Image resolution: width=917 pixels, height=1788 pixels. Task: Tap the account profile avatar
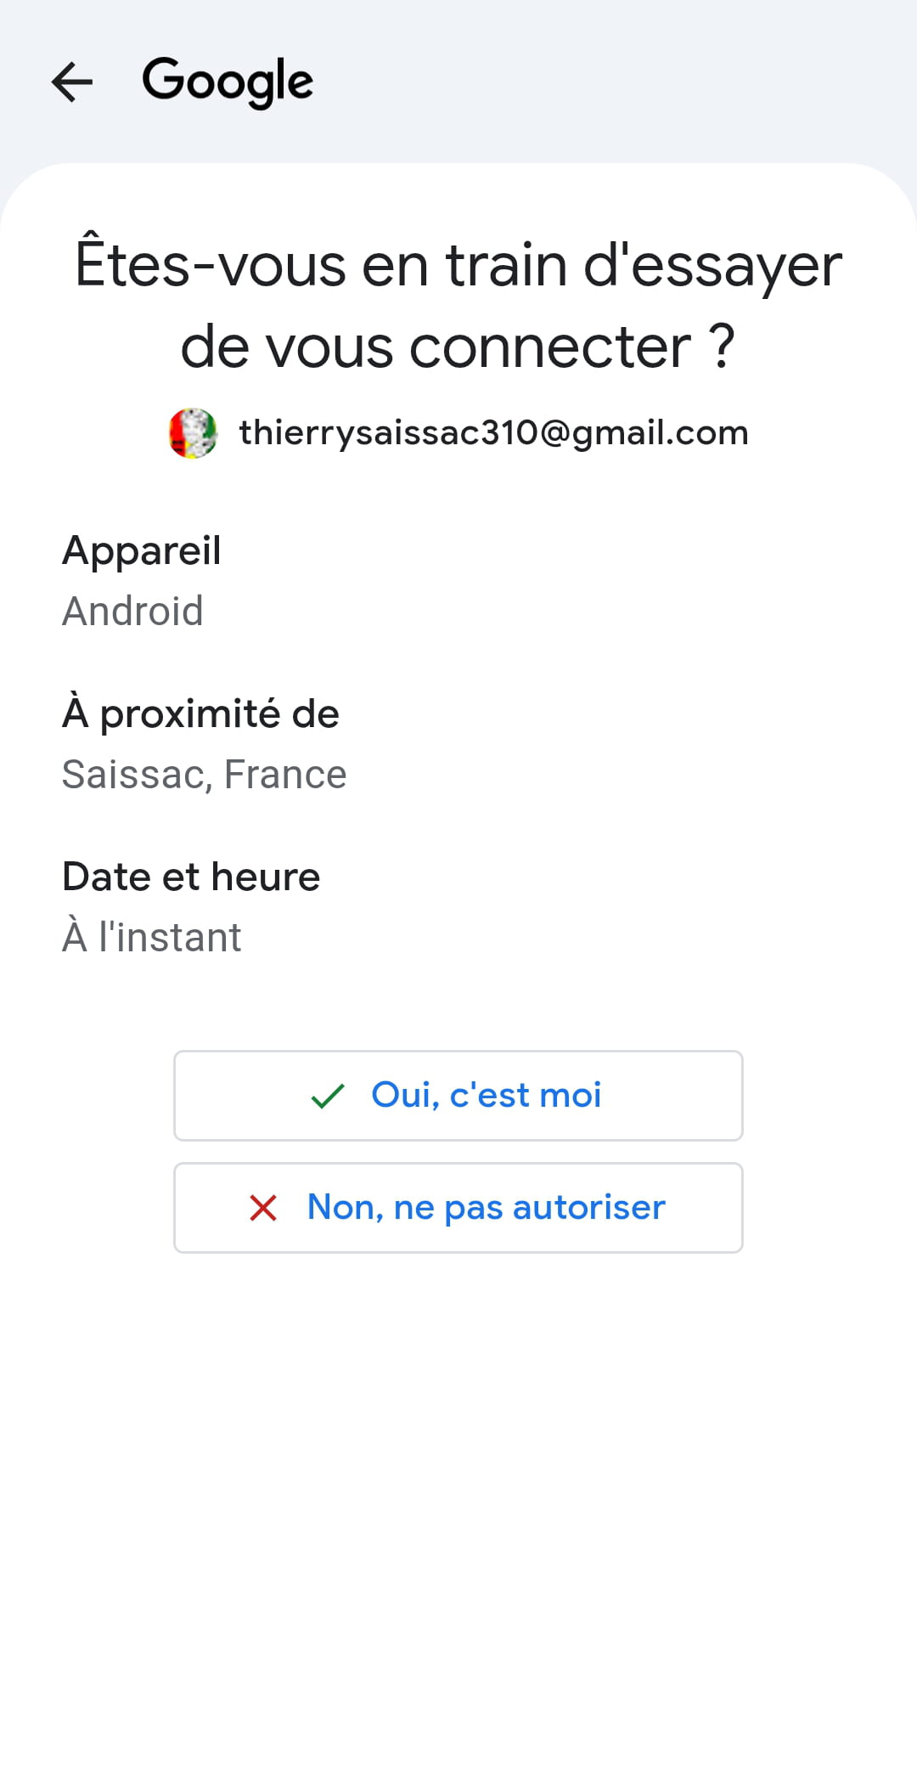click(193, 433)
